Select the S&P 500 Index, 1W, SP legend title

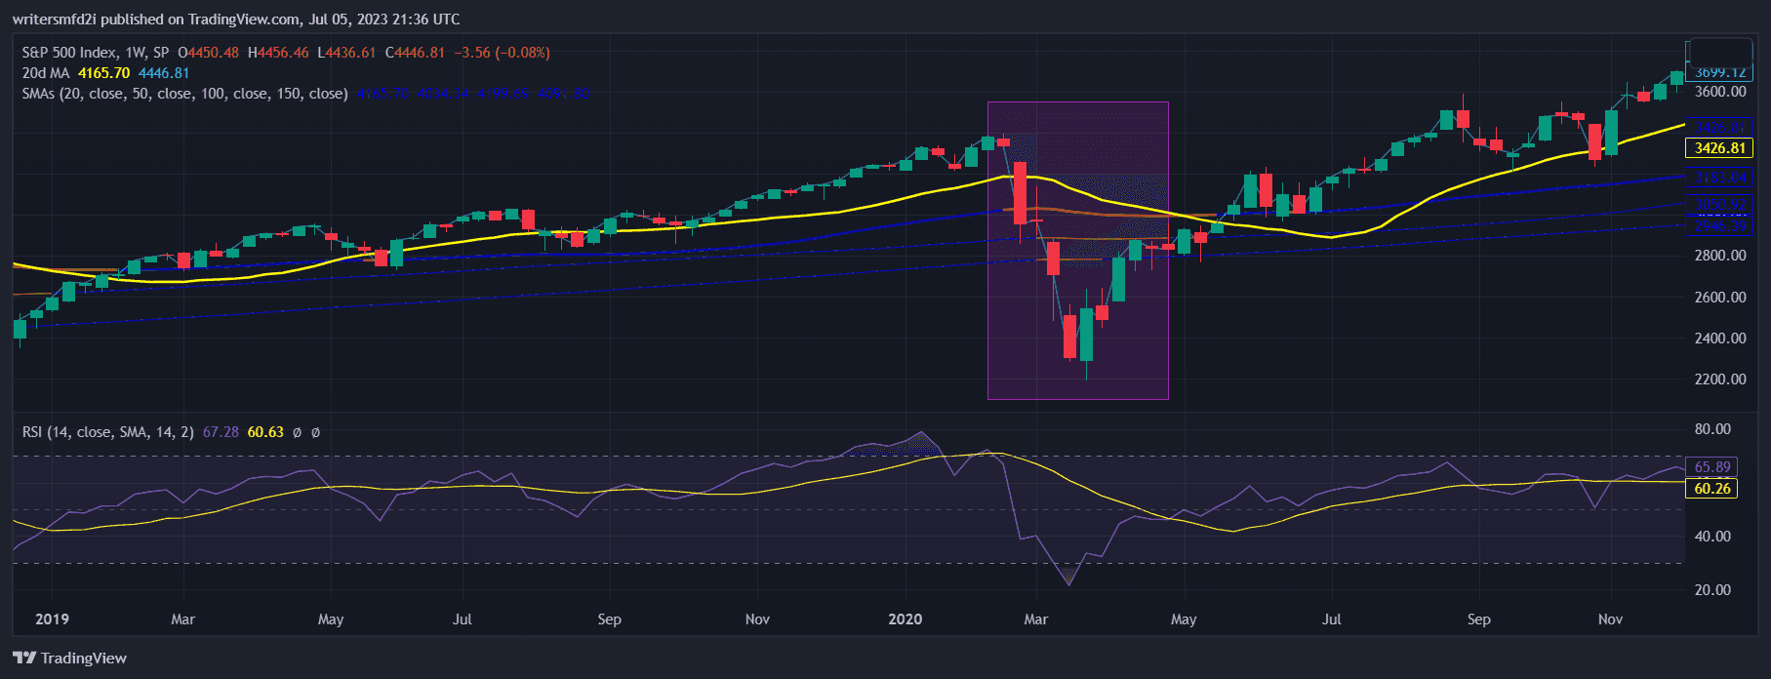(x=96, y=53)
